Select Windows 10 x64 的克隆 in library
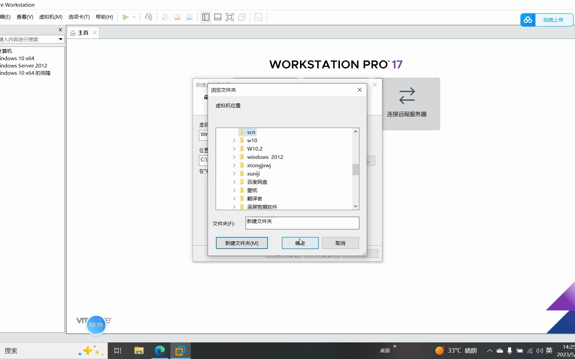Image resolution: width=575 pixels, height=359 pixels. pos(25,73)
